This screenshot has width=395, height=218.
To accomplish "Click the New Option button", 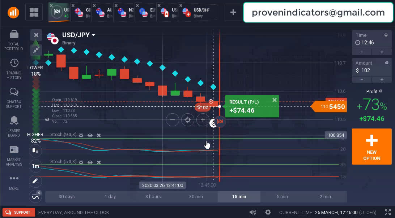I will pyautogui.click(x=371, y=147).
